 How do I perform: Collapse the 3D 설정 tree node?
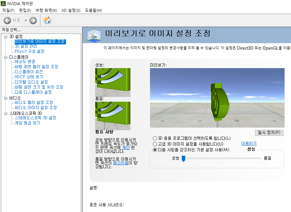[x=6, y=36]
